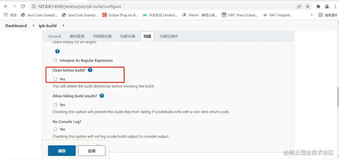Bookmark this page with the star icon
339x161 pixels.
coord(308,7)
